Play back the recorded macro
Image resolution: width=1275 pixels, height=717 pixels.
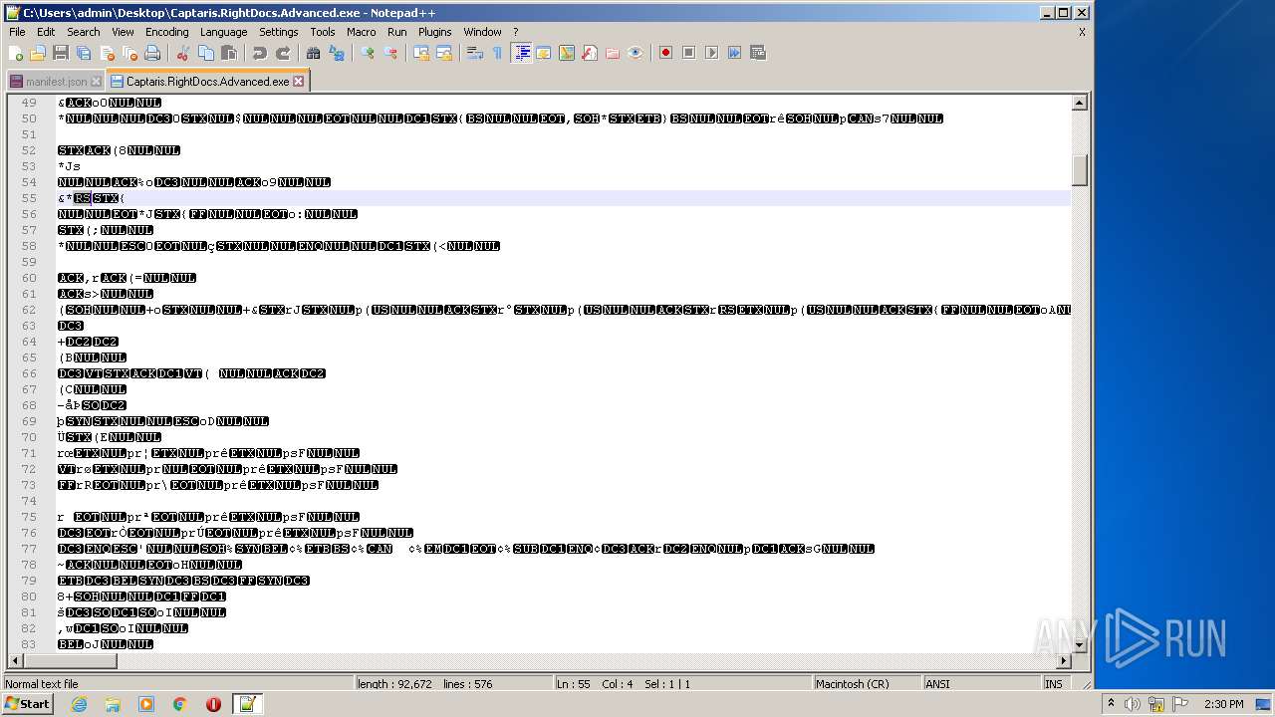pos(711,53)
